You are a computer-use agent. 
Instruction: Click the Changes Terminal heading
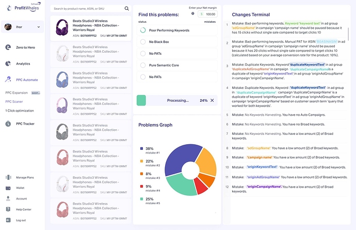point(251,14)
